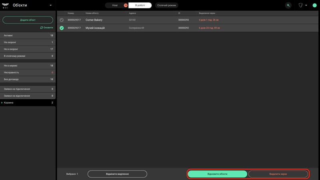This screenshot has height=180, width=320.
Task: Select the На охороні filter
Action: 28,42
